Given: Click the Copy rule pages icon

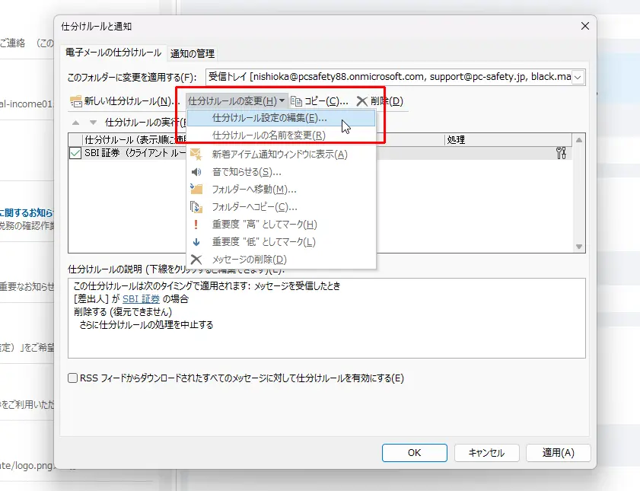Looking at the screenshot, I should pyautogui.click(x=296, y=101).
